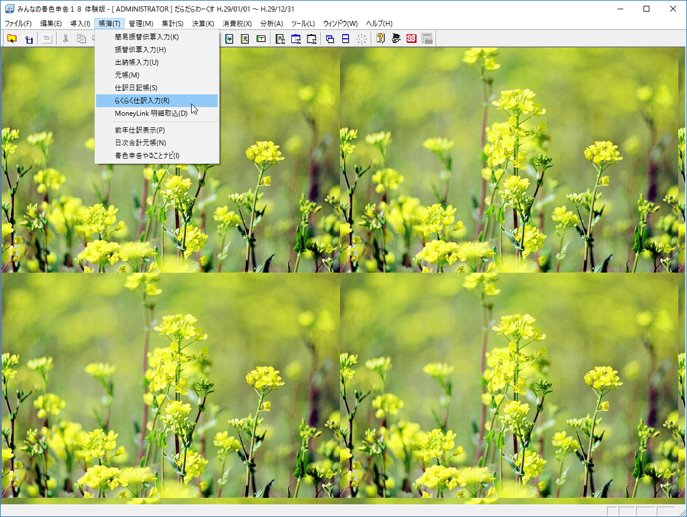Click the 元 ledger toolbar icon
Image resolution: width=687 pixels, height=517 pixels.
245,39
